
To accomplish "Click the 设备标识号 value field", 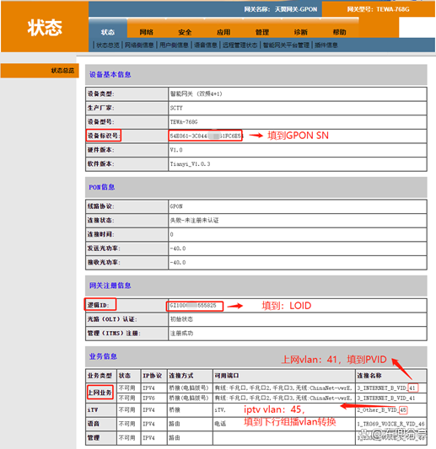I will [x=297, y=136].
